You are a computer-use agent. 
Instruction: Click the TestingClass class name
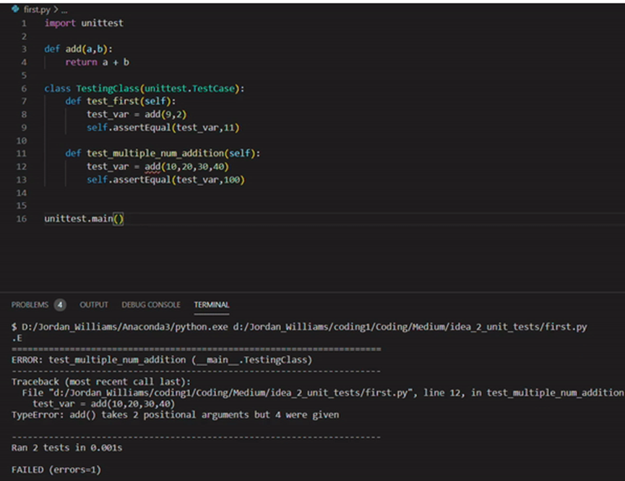click(108, 89)
